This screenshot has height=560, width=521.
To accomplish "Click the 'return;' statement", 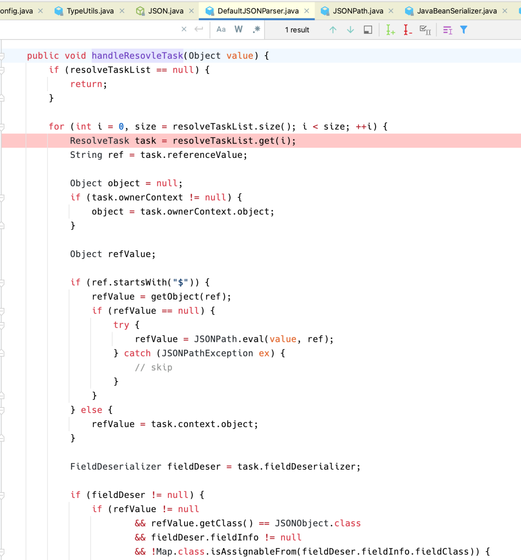I will click(x=88, y=84).
